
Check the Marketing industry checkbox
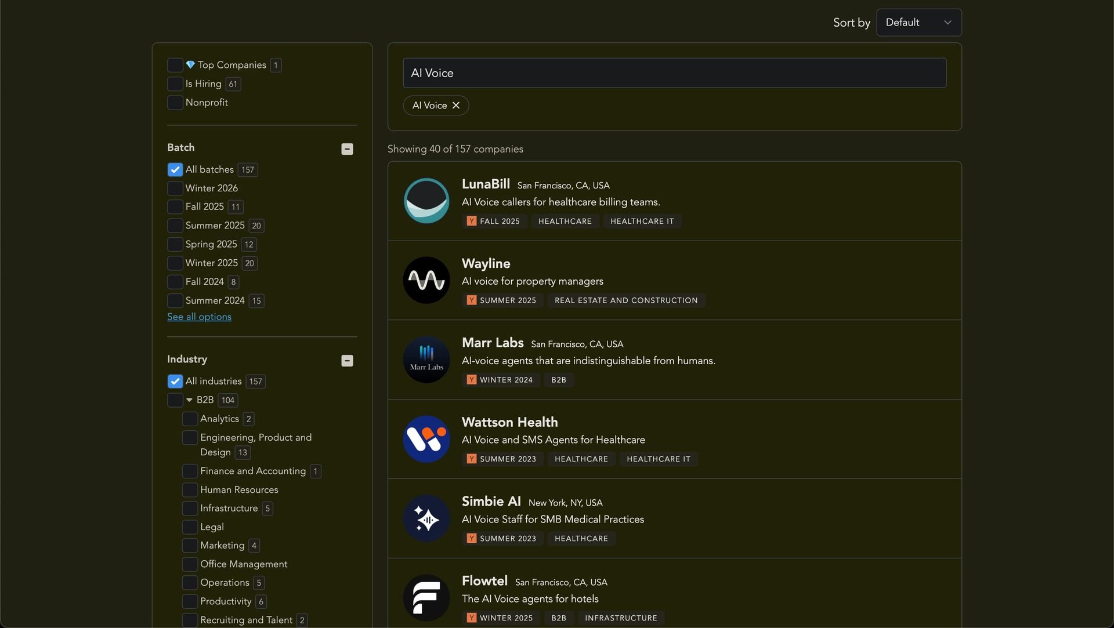[x=190, y=546]
